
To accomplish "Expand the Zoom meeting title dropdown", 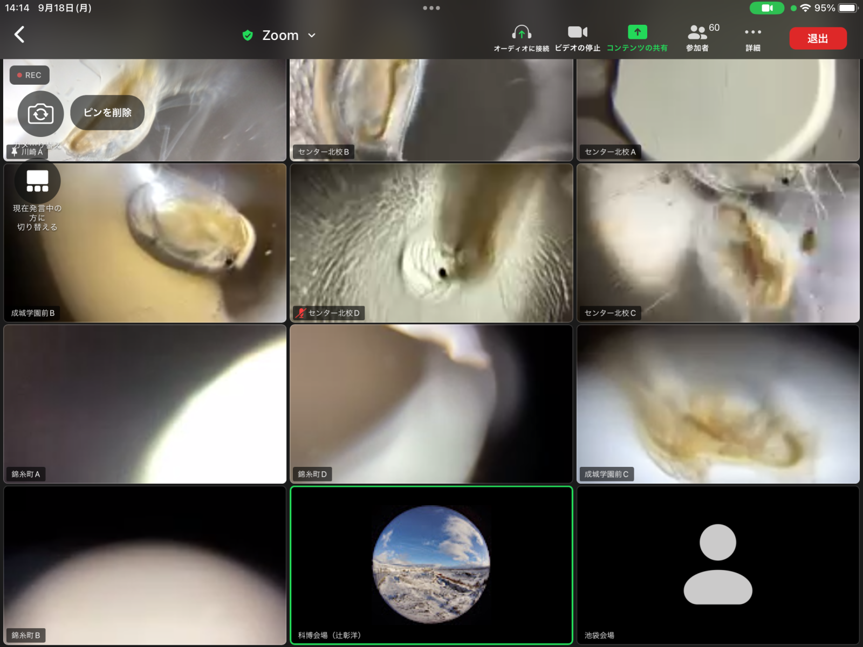I will (312, 36).
